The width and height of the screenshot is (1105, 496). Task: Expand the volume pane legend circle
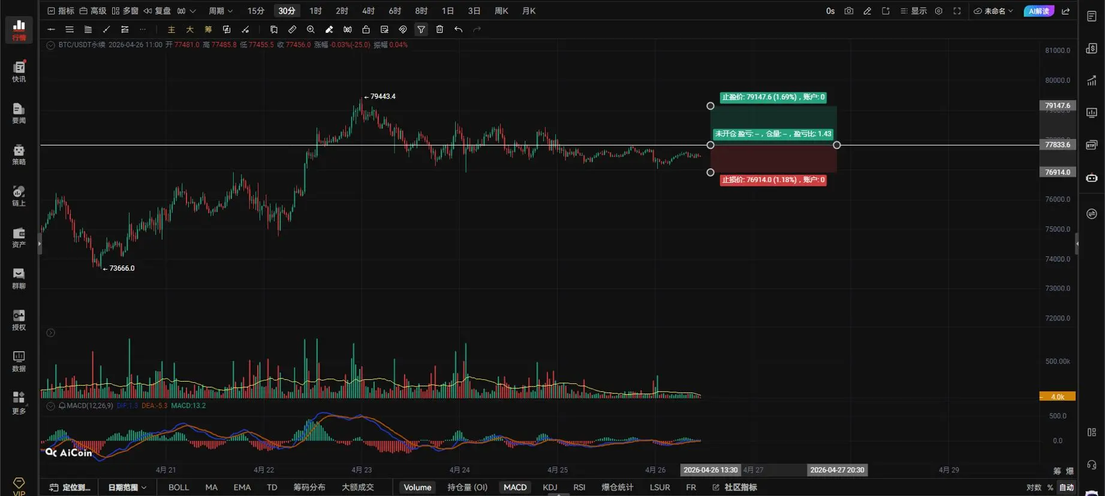(x=51, y=332)
